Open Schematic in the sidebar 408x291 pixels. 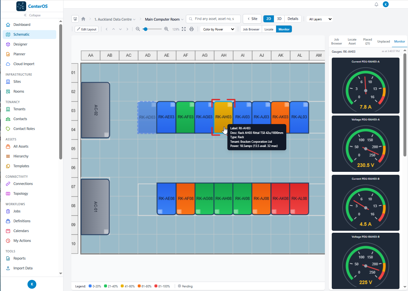point(29,34)
